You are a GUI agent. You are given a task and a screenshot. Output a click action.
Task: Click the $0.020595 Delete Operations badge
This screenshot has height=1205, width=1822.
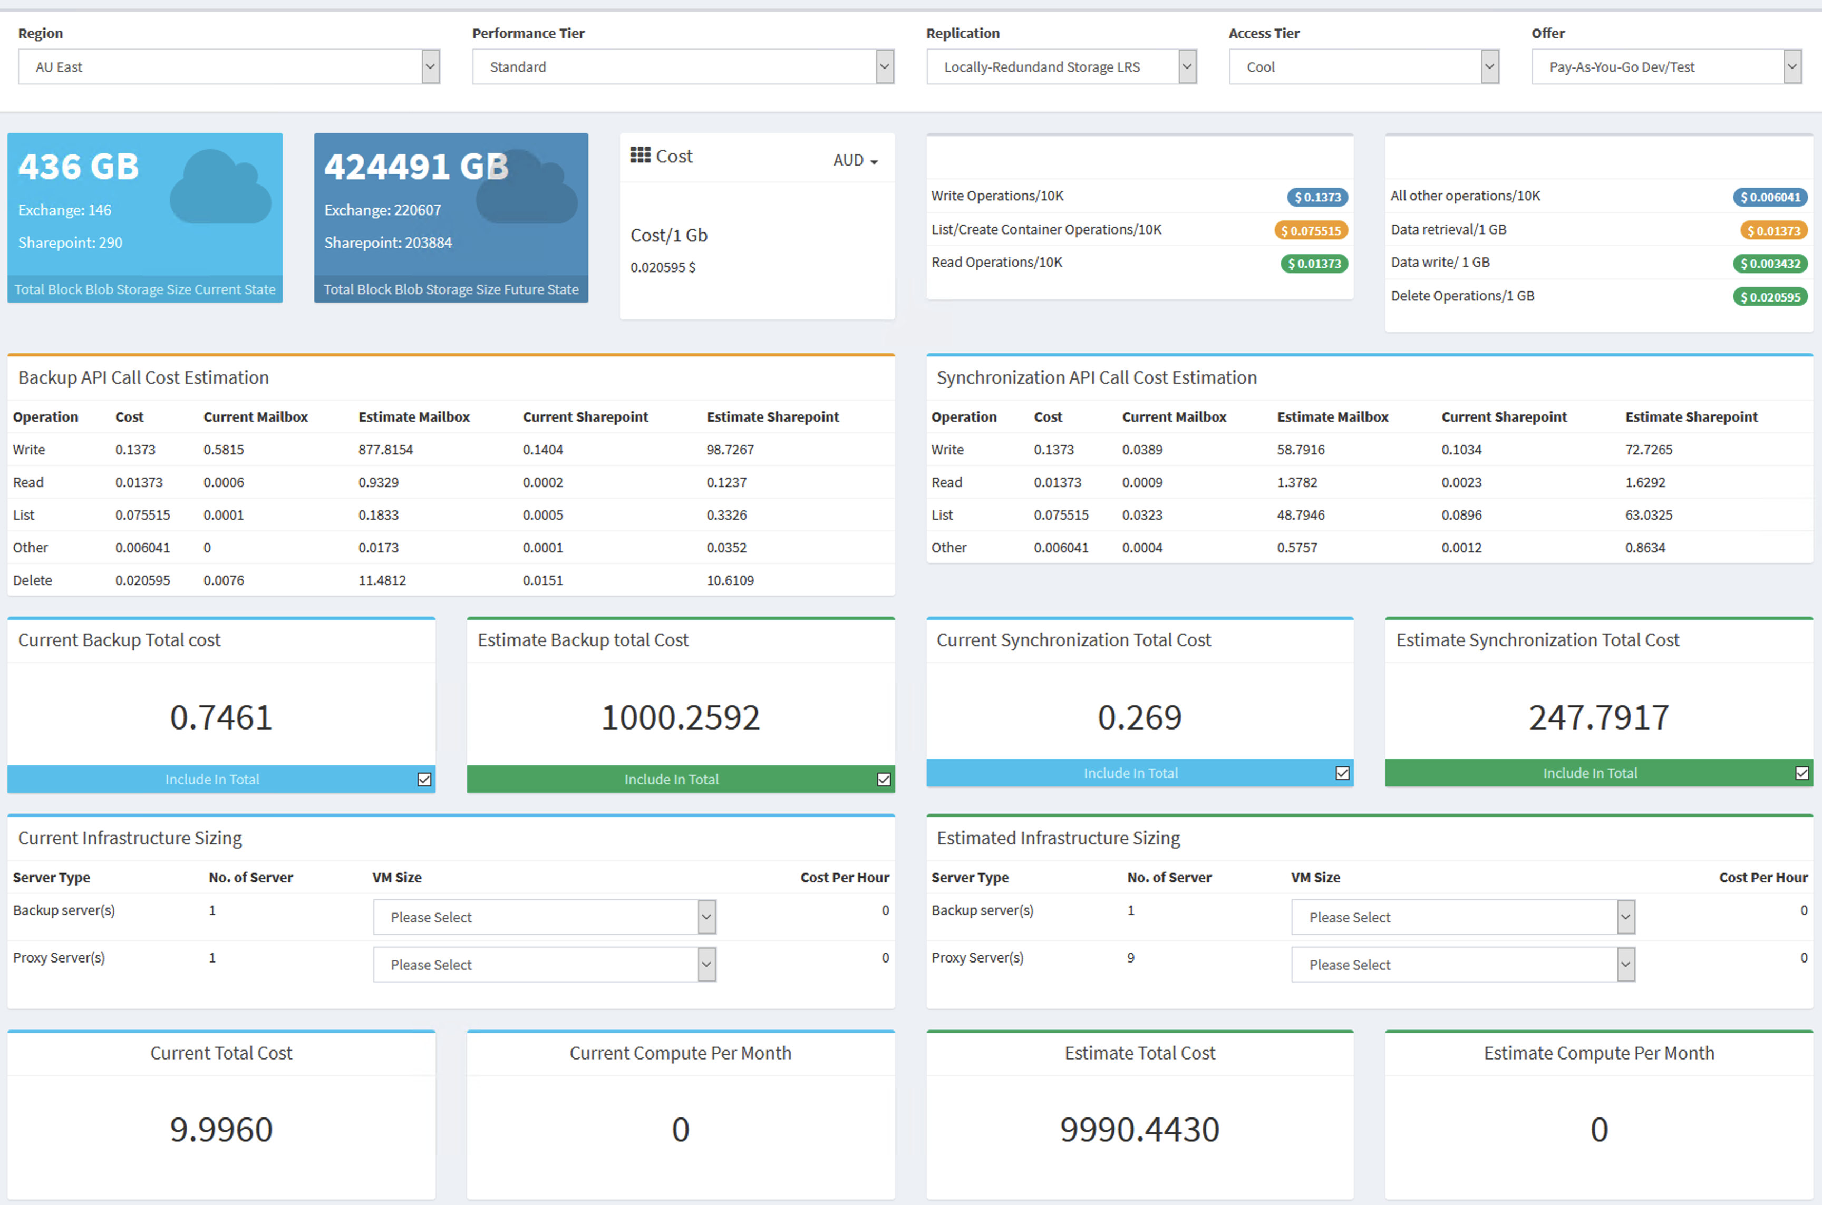tap(1770, 297)
